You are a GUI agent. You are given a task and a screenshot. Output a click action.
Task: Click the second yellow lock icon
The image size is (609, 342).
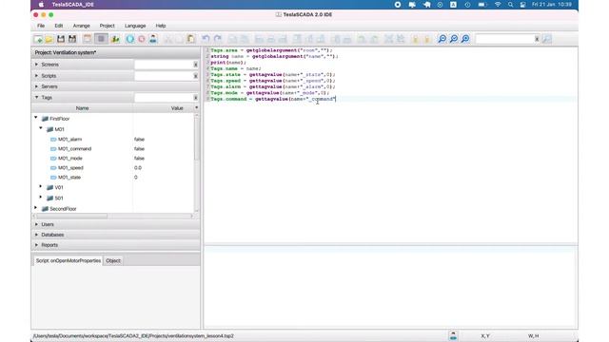tap(427, 39)
